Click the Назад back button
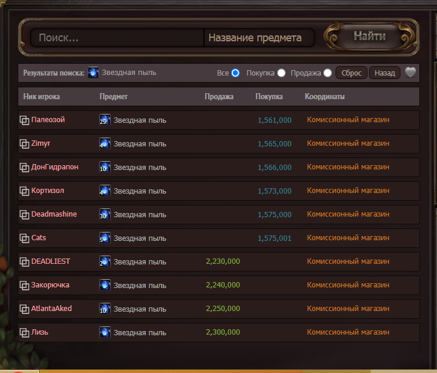 [x=385, y=73]
